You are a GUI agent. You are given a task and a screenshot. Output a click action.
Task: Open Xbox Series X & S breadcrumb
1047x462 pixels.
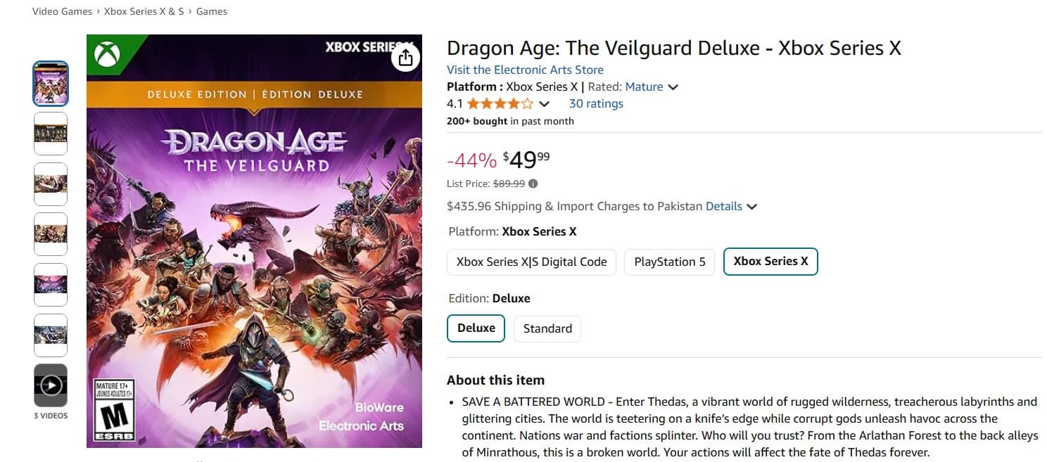(144, 11)
